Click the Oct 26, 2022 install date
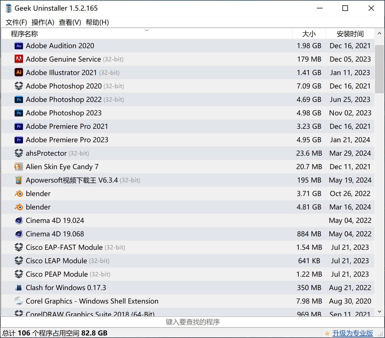 point(350,194)
